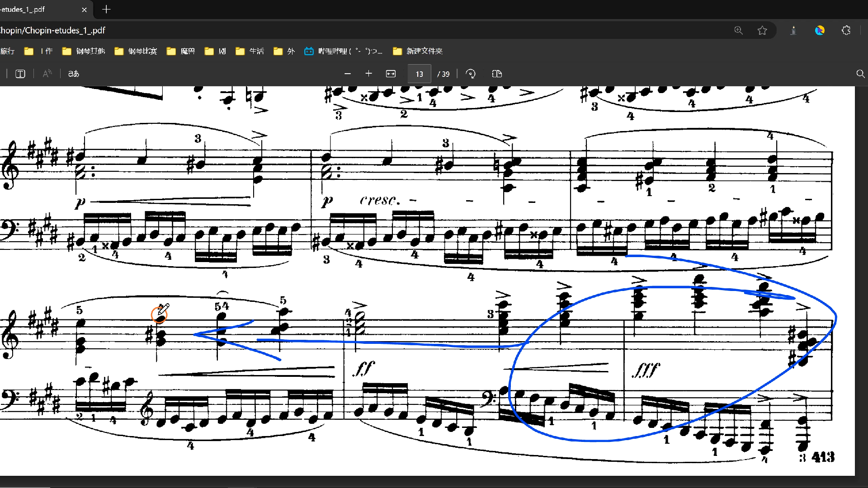Open the 外 bookmarks folder
The width and height of the screenshot is (868, 488).
coord(284,51)
